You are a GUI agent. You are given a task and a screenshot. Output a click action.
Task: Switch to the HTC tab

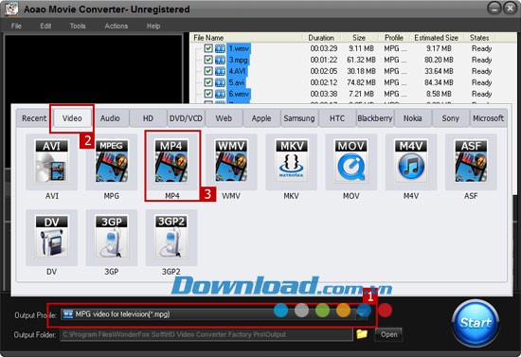(x=337, y=118)
